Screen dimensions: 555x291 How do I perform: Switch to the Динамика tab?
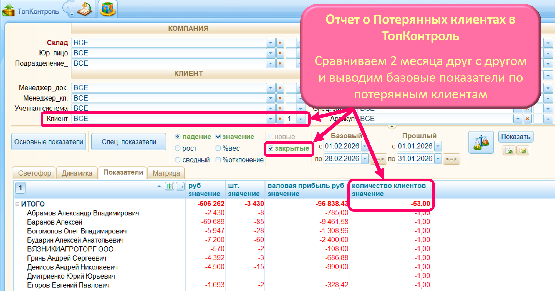pyautogui.click(x=77, y=173)
